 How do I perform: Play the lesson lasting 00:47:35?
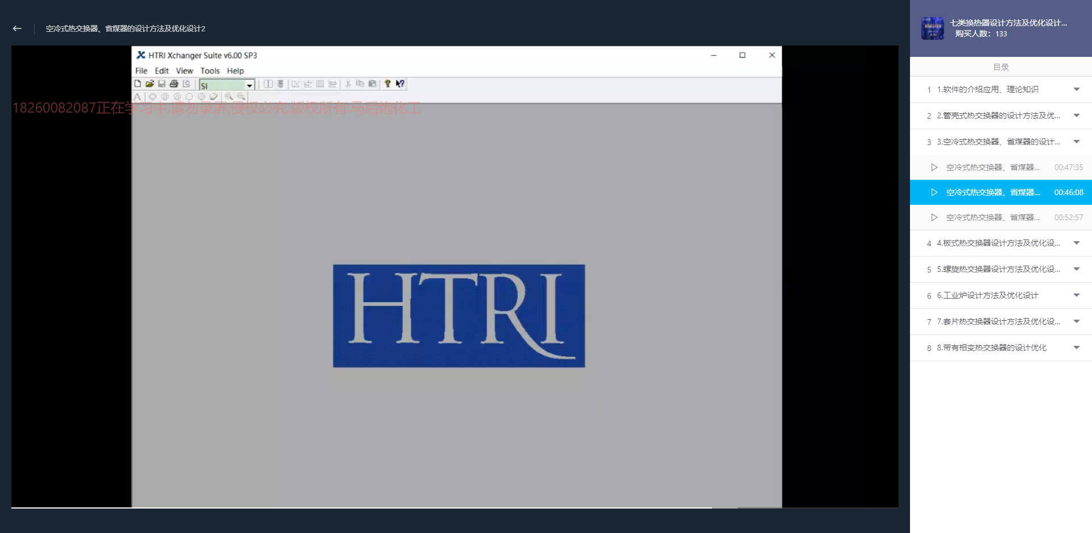[1001, 167]
